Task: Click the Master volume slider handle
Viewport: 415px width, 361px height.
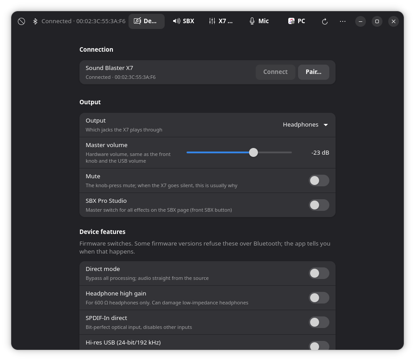Action: click(x=253, y=152)
